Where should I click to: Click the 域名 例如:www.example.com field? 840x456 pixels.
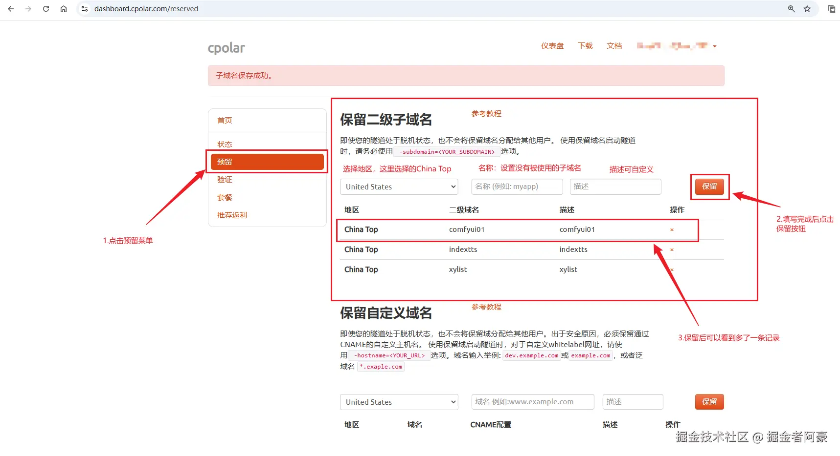(x=533, y=402)
